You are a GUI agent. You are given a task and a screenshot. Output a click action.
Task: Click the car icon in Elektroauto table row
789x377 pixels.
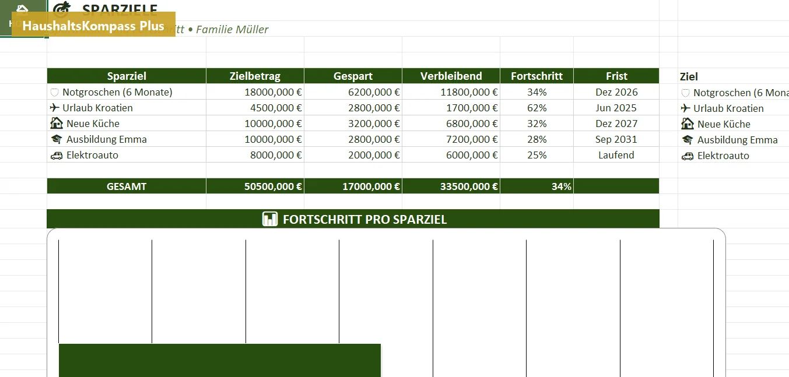point(57,155)
